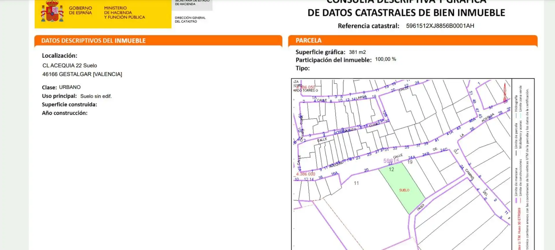Click the 'Referencia catastral:' label
This screenshot has width=555, height=250.
[x=369, y=26]
